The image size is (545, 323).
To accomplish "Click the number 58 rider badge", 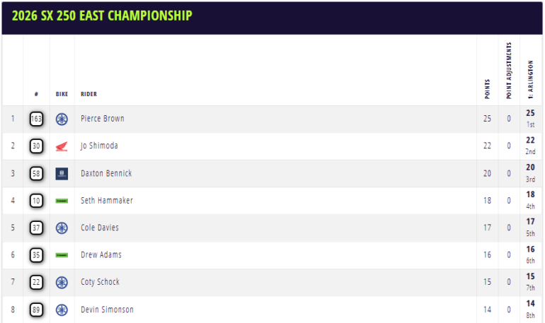I will [36, 173].
